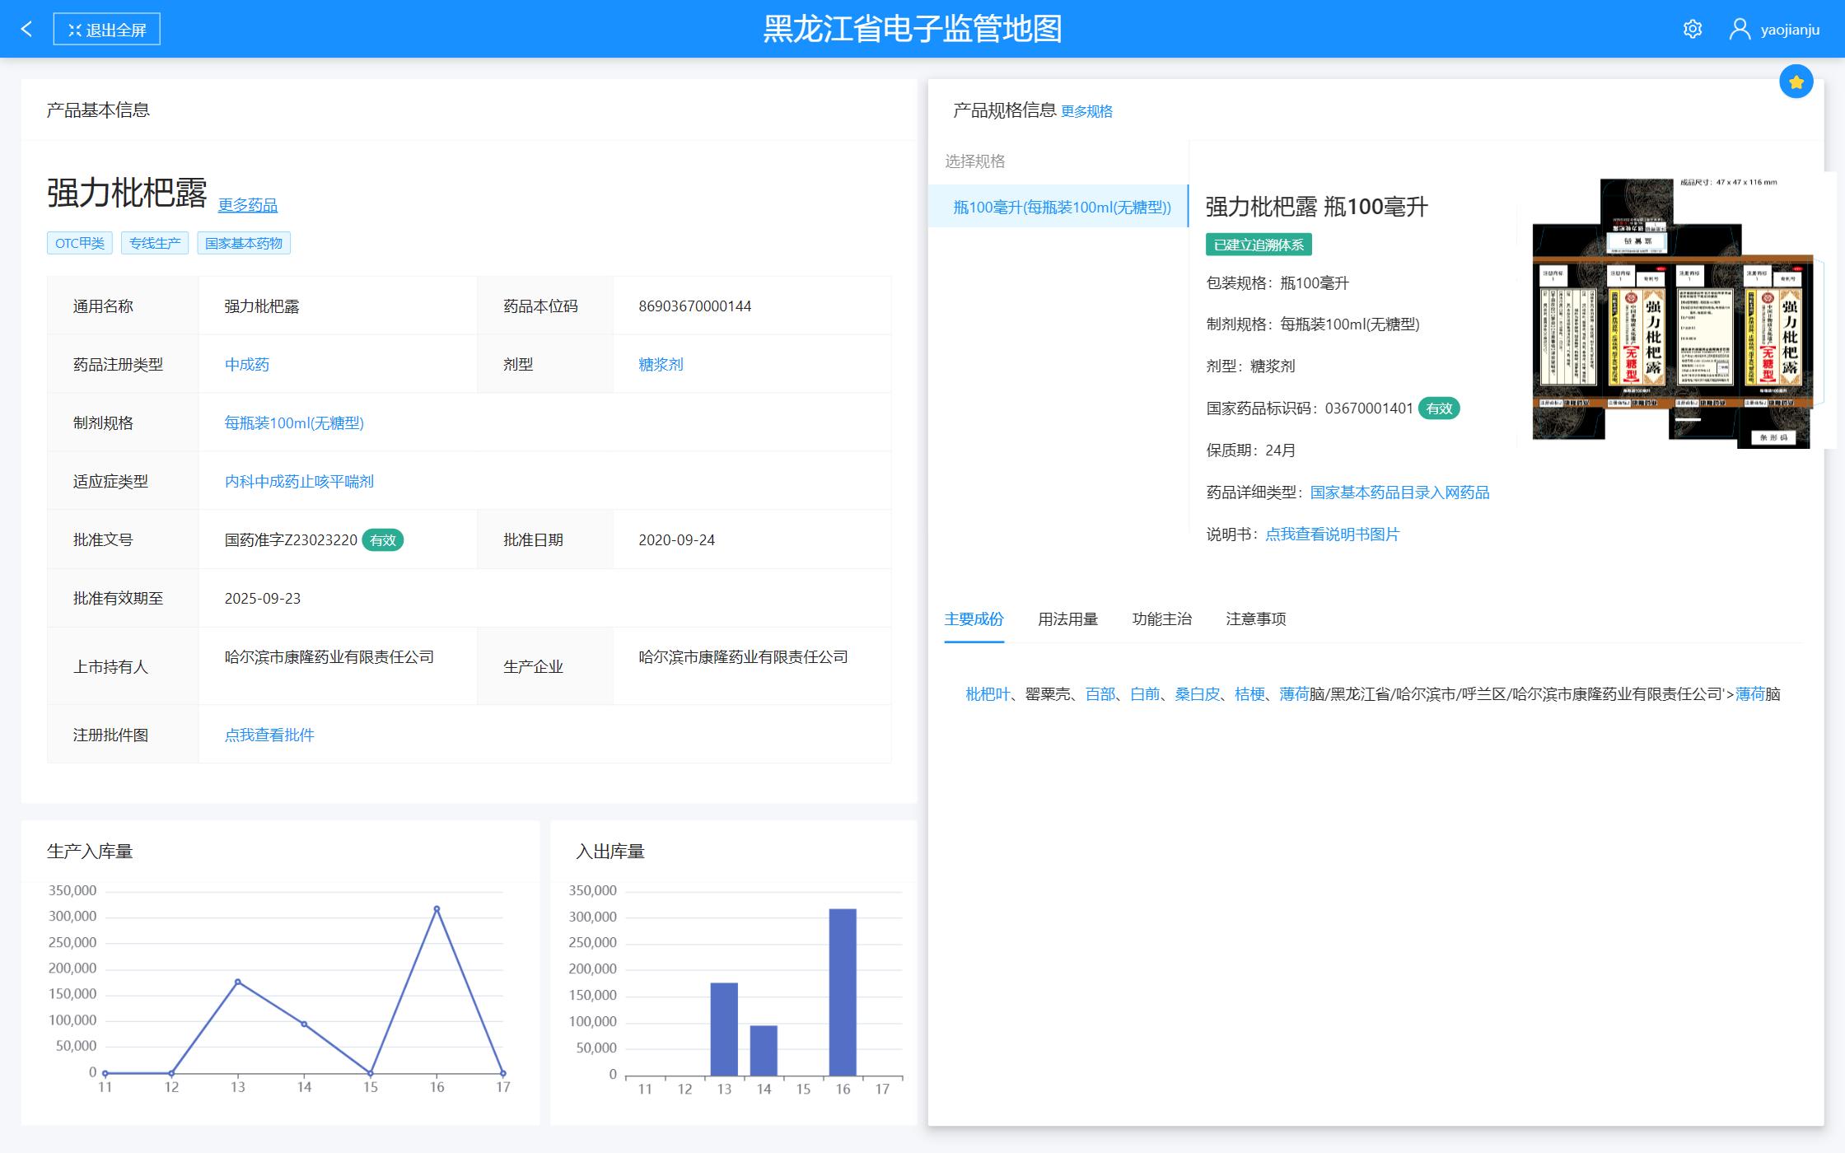Click 强力枇杷露 瓶100毫升 spec heading

pos(1316,207)
